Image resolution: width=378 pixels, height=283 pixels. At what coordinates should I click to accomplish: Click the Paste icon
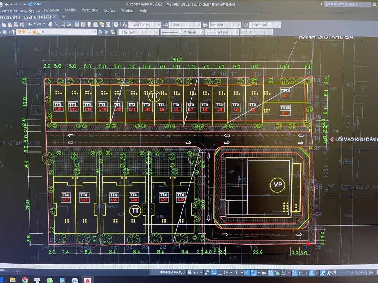coord(10,24)
